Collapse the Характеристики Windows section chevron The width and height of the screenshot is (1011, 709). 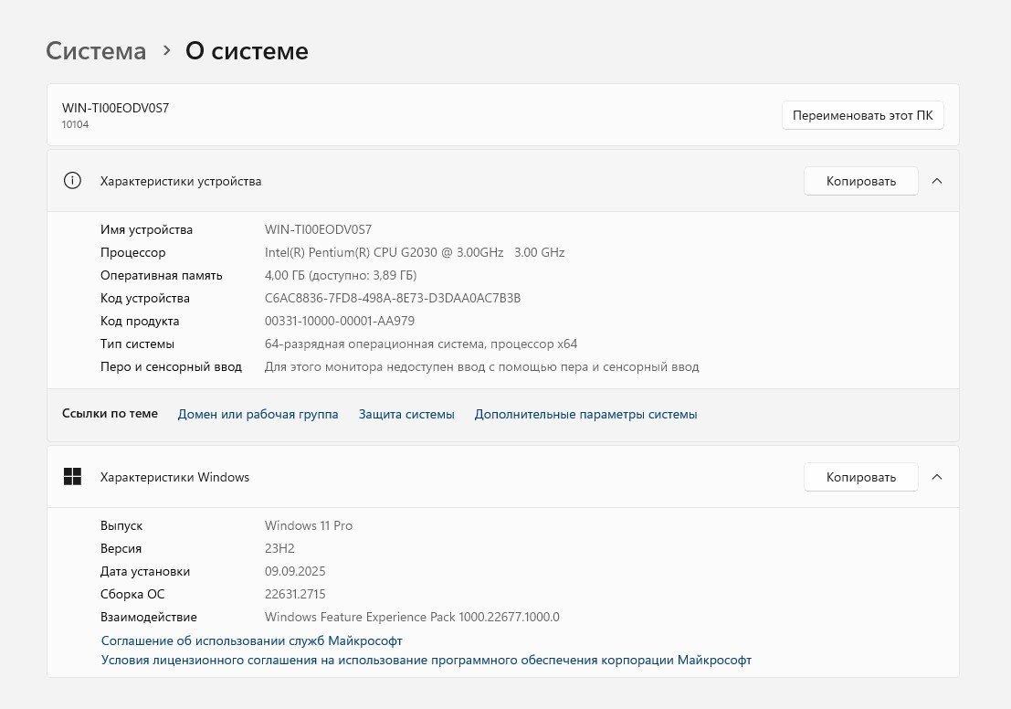937,477
